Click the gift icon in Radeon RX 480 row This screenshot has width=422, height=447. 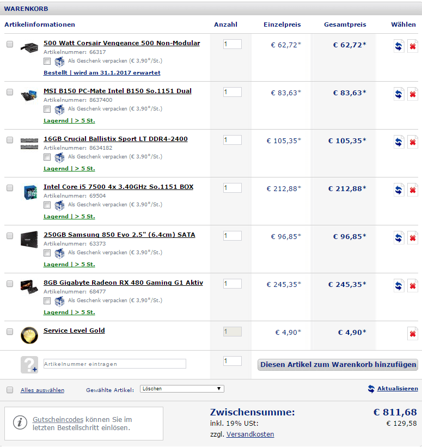(x=59, y=301)
